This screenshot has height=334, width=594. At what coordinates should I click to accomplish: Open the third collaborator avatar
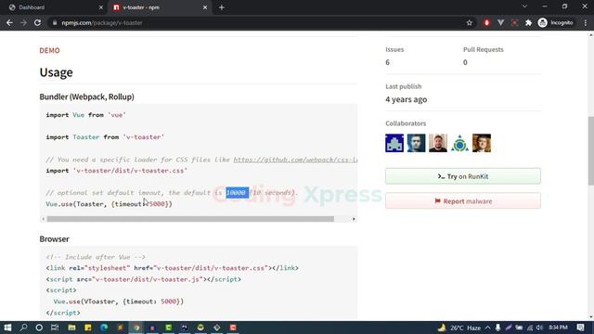tap(438, 143)
